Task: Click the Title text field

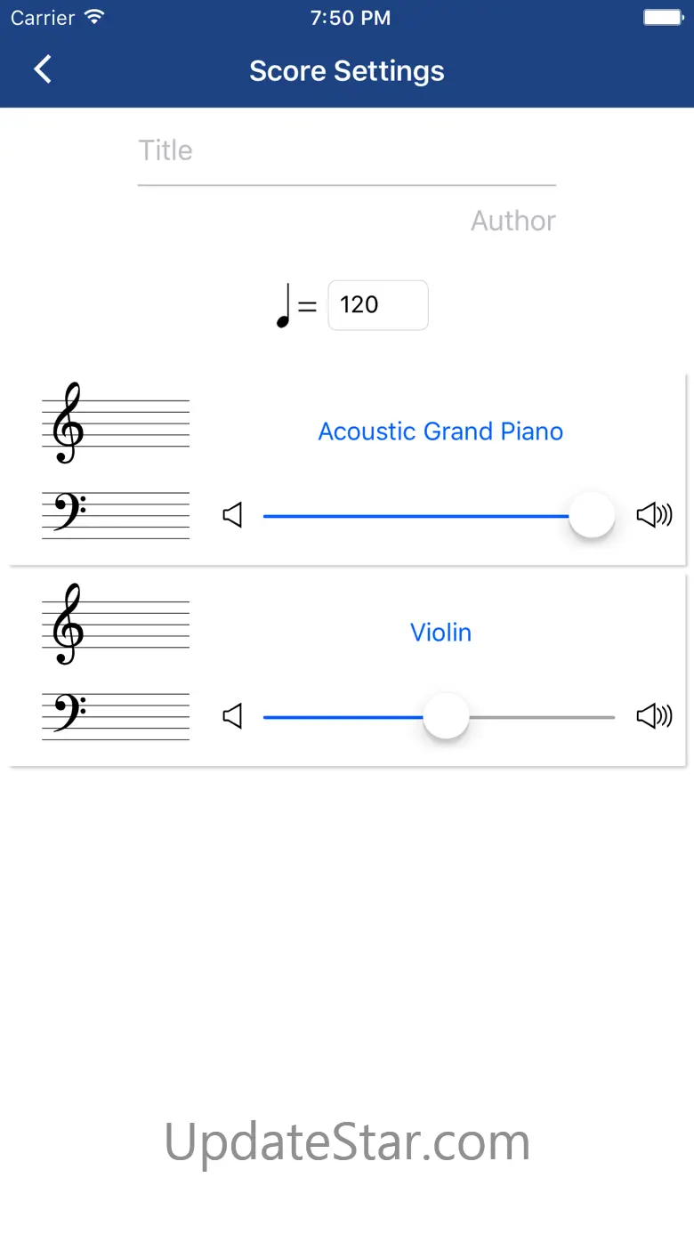Action: [346, 151]
